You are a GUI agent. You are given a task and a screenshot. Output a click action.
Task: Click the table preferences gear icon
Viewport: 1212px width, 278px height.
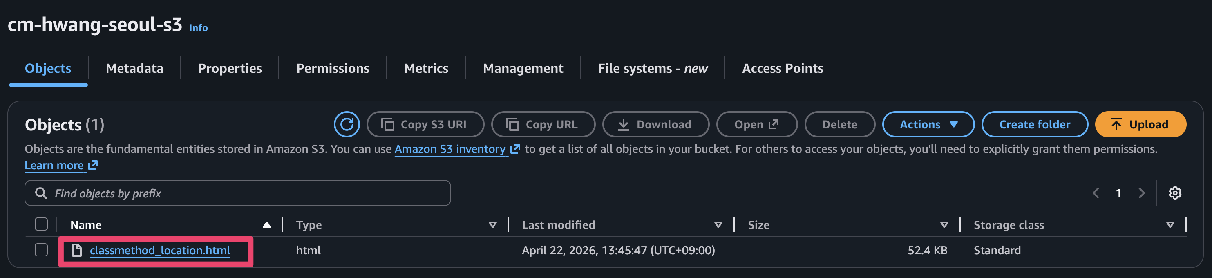(x=1174, y=193)
